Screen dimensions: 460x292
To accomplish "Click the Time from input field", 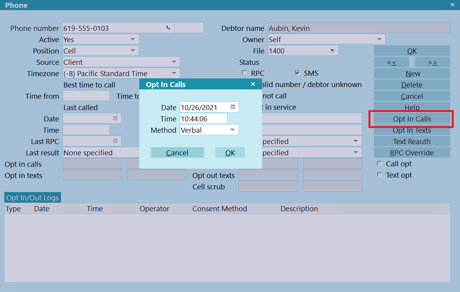I will 86,96.
